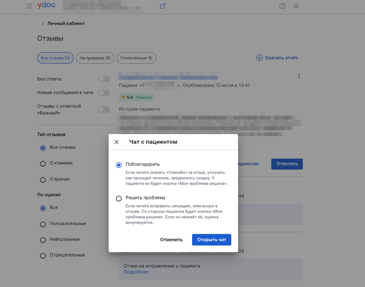Switch to На проверке 35 tab
Viewport: 365px width, 287px height.
point(95,58)
